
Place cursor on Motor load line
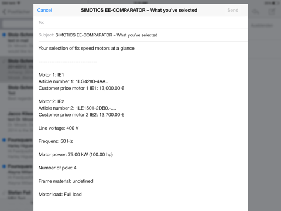(60, 195)
